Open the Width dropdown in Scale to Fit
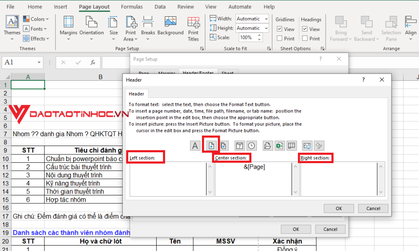The width and height of the screenshot is (419, 251). pos(265,18)
